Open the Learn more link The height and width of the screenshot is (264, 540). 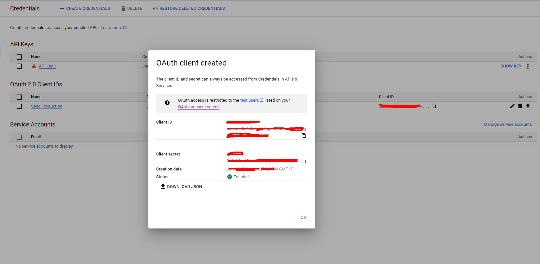point(113,28)
